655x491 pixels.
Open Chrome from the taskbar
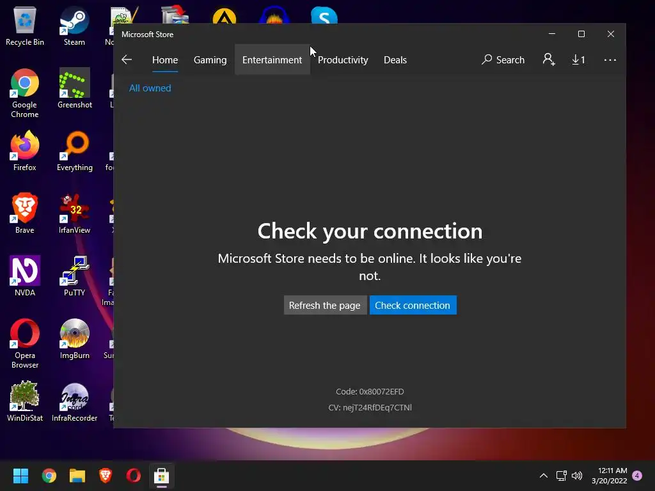click(x=49, y=476)
